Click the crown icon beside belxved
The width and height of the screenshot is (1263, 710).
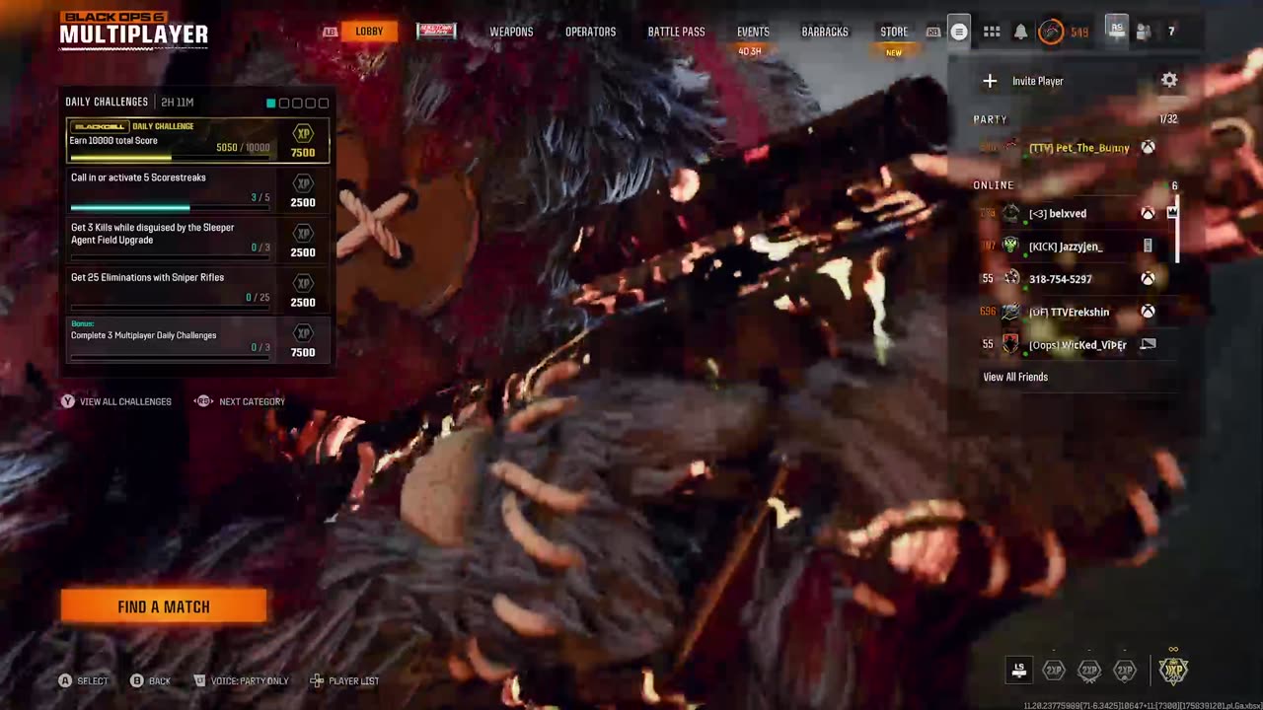tap(1172, 212)
